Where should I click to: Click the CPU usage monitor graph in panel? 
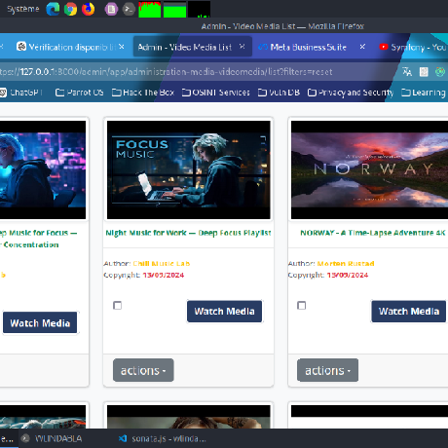(x=150, y=10)
